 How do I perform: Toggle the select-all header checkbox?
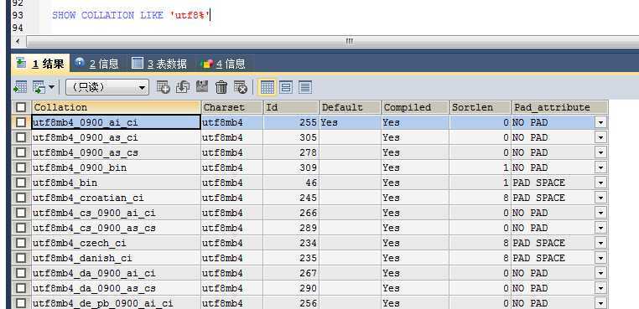(x=21, y=107)
